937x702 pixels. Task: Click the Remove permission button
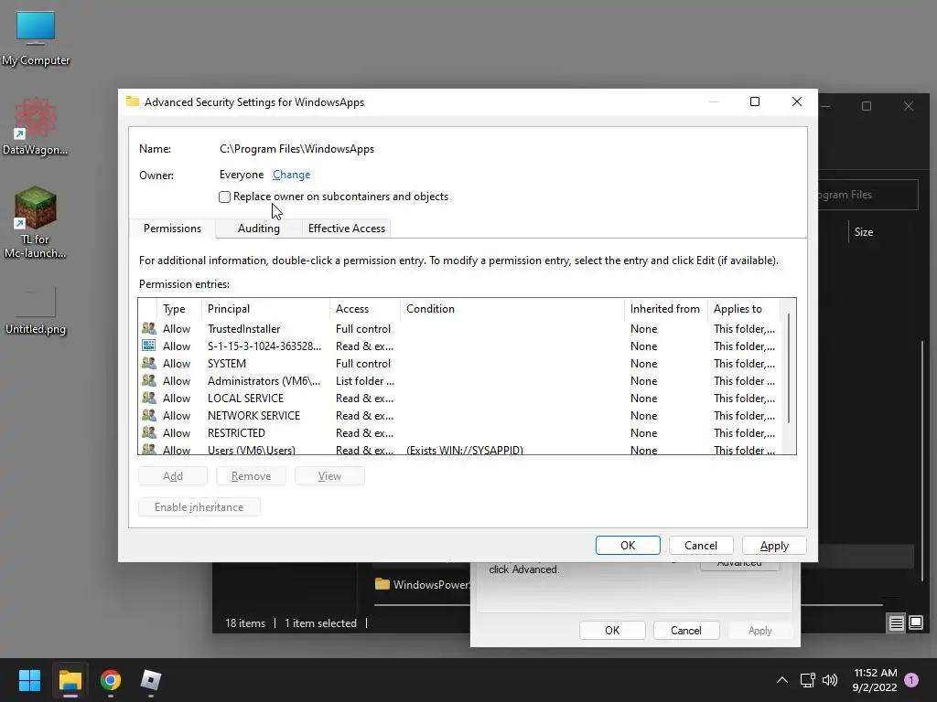coord(251,475)
